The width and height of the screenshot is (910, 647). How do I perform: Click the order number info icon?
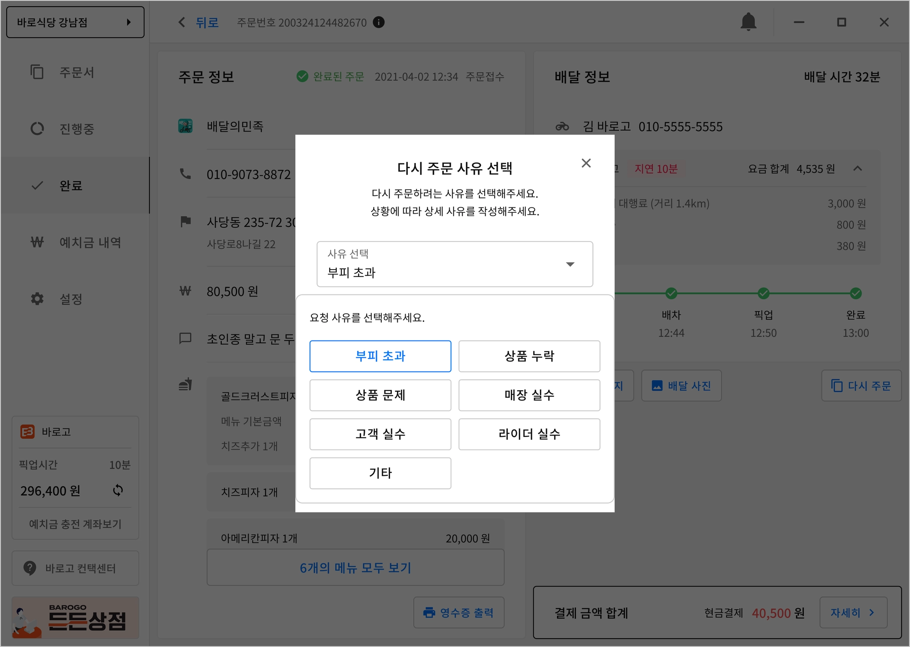[379, 22]
